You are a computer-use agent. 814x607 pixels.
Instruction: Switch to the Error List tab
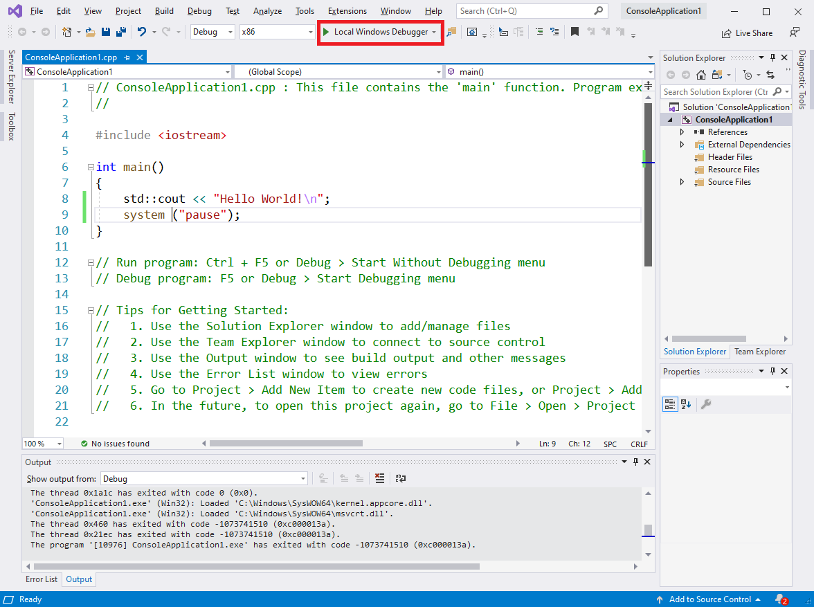tap(42, 579)
